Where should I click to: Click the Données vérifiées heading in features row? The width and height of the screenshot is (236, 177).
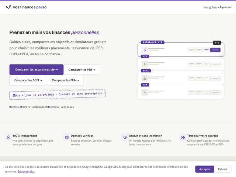pyautogui.click(x=82, y=136)
